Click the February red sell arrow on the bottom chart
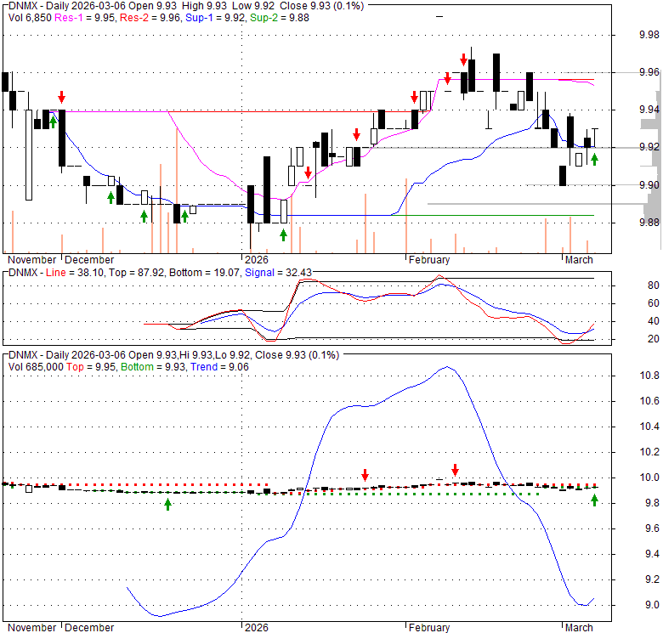 coord(455,470)
